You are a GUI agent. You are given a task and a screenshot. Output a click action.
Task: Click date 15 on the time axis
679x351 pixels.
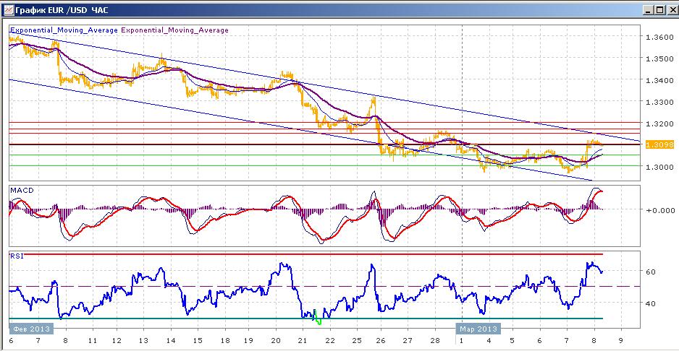coord(197,340)
